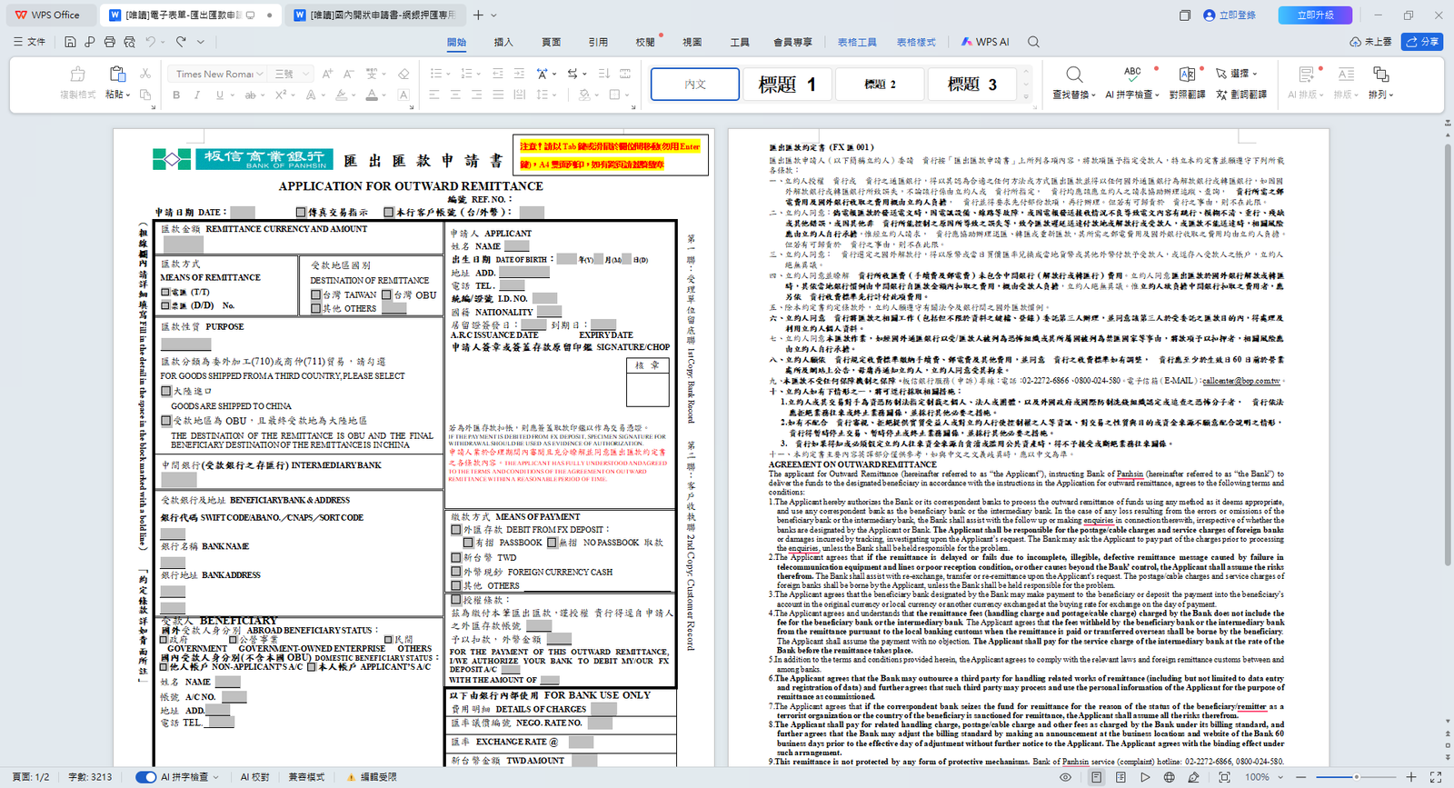
Task: Apply the 標題 3 heading style
Action: [972, 85]
